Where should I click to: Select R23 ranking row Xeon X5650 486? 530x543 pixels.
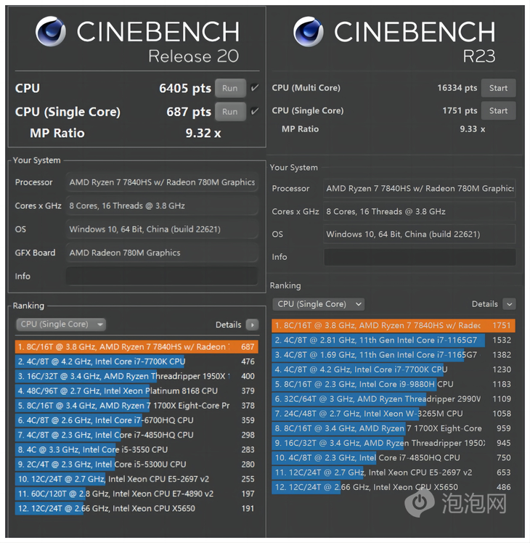pos(394,487)
